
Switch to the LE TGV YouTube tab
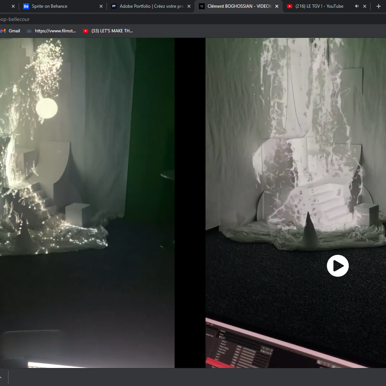click(x=326, y=6)
